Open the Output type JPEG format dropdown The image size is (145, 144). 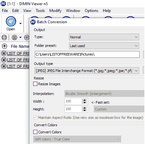point(87,71)
